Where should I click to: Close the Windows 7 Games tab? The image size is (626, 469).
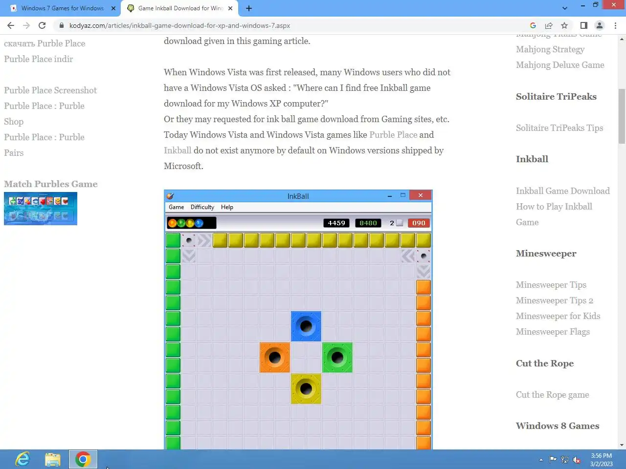113,8
